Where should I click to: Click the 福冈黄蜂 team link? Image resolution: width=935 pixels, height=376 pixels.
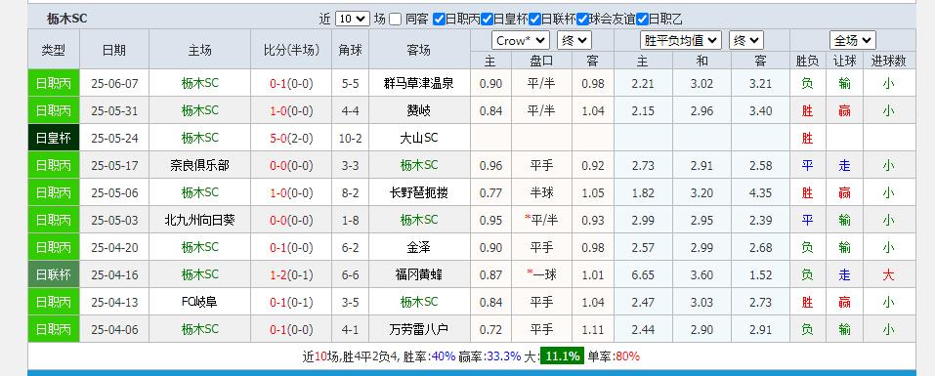[x=418, y=275]
